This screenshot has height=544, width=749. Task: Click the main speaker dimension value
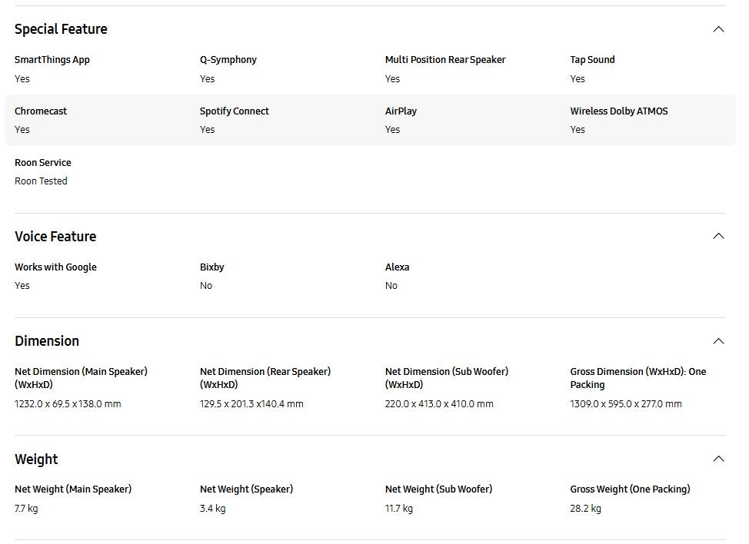tap(68, 404)
